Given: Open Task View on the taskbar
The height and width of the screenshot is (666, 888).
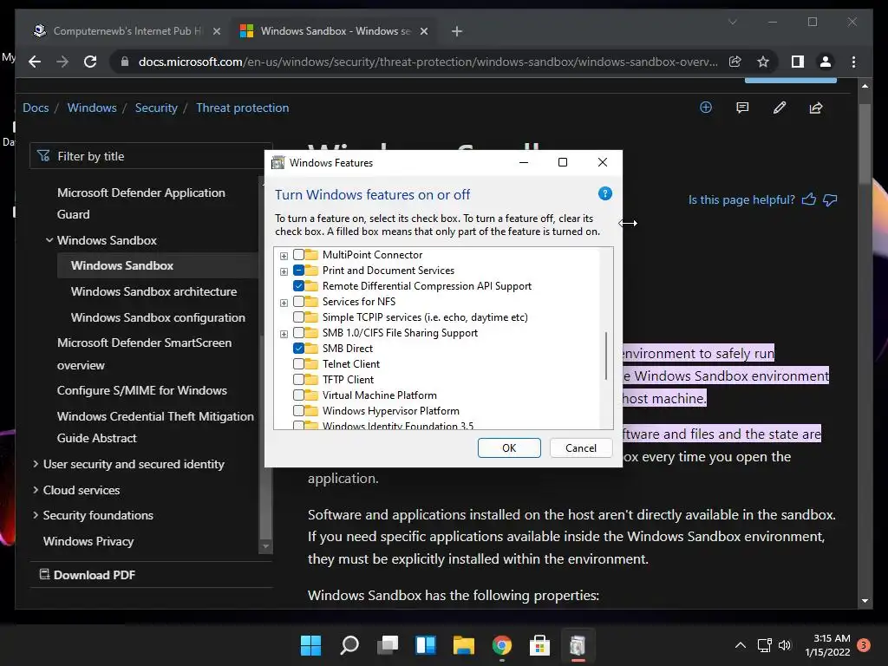Looking at the screenshot, I should point(388,645).
